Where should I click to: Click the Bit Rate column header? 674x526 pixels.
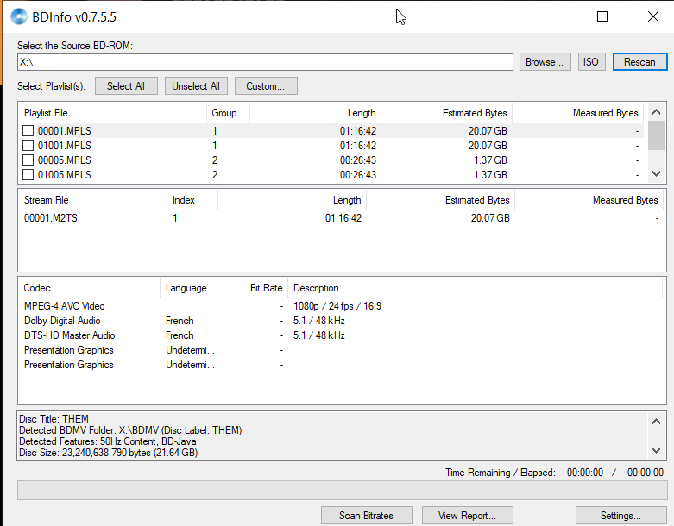pos(255,288)
